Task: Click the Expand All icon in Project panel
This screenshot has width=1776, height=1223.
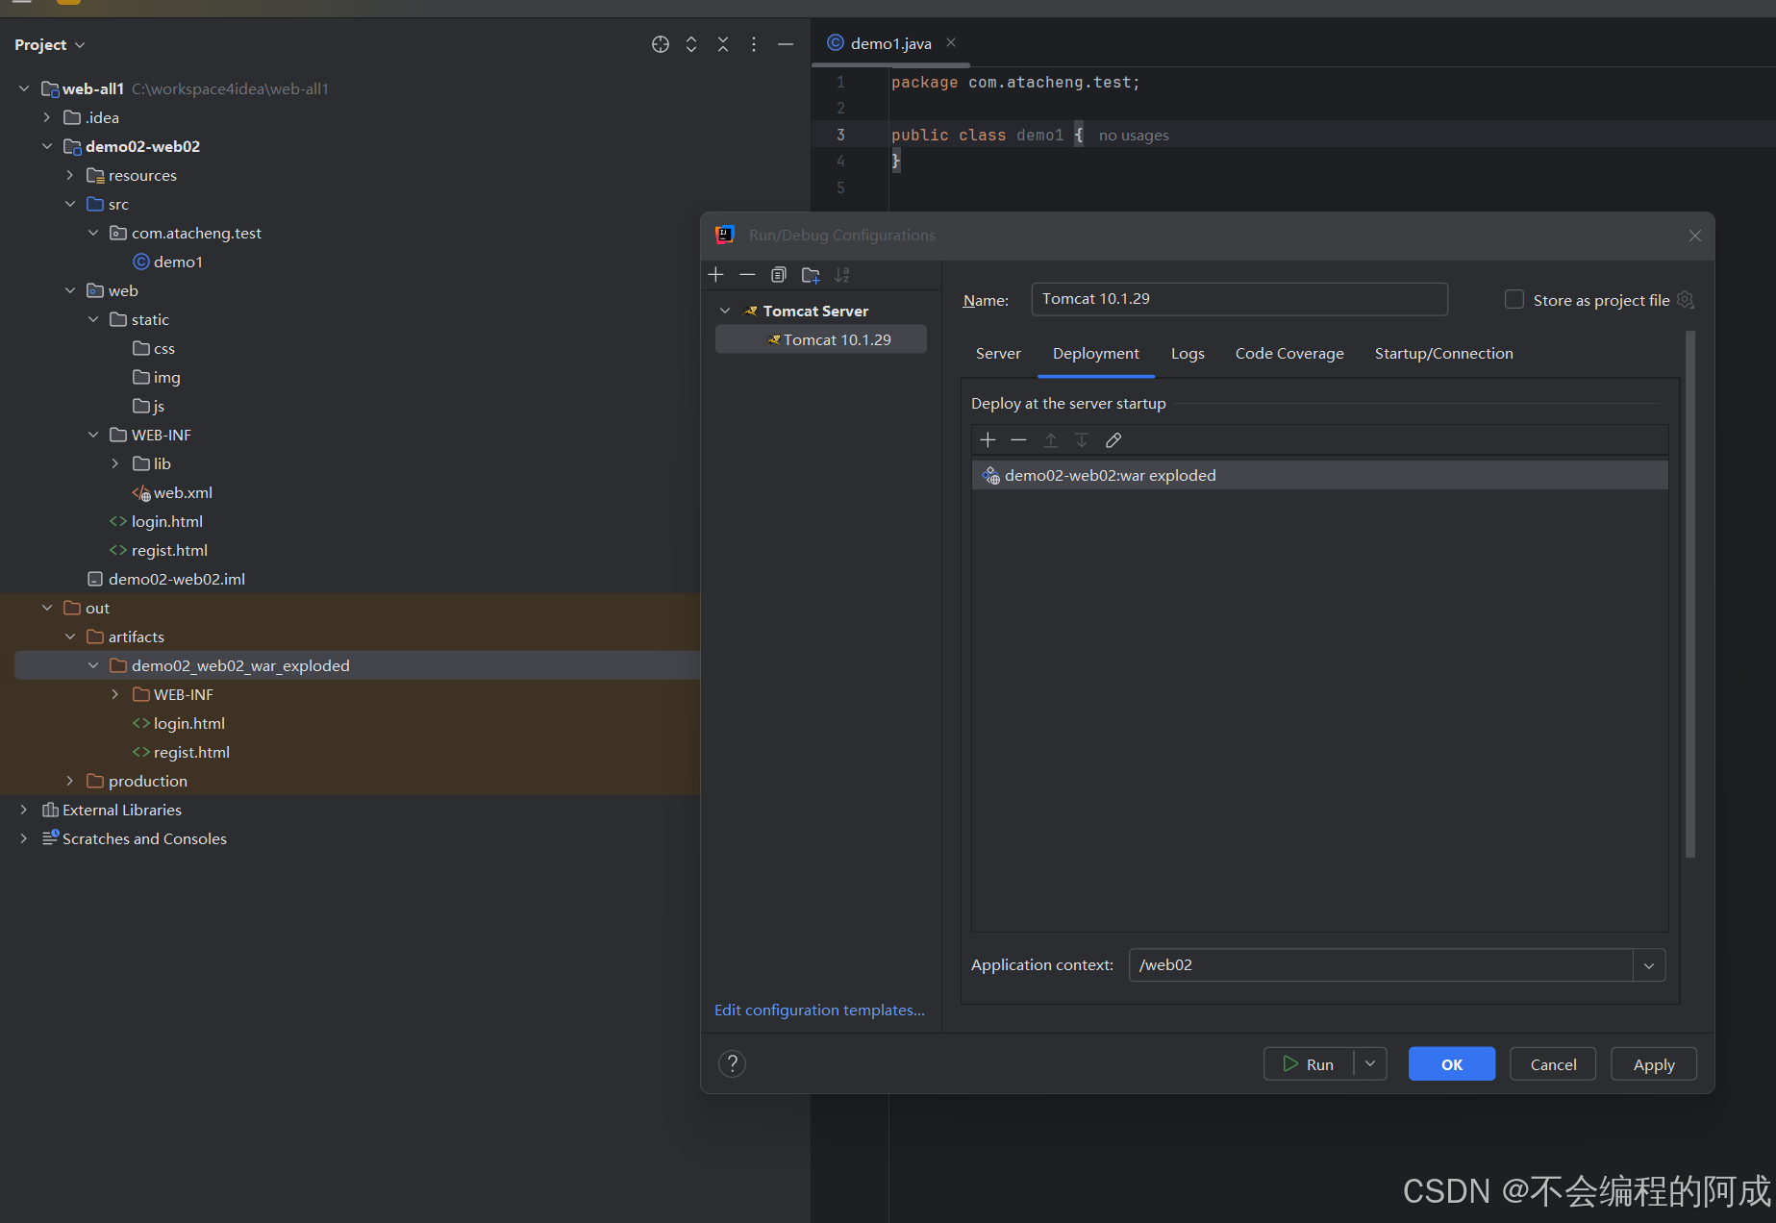Action: pyautogui.click(x=691, y=44)
